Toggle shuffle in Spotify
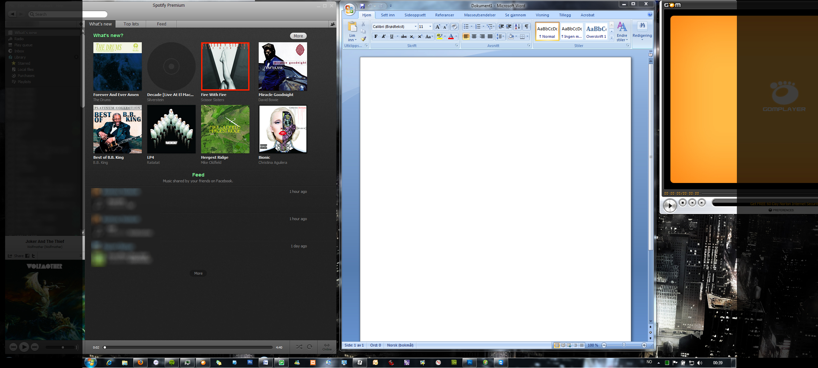 (299, 347)
